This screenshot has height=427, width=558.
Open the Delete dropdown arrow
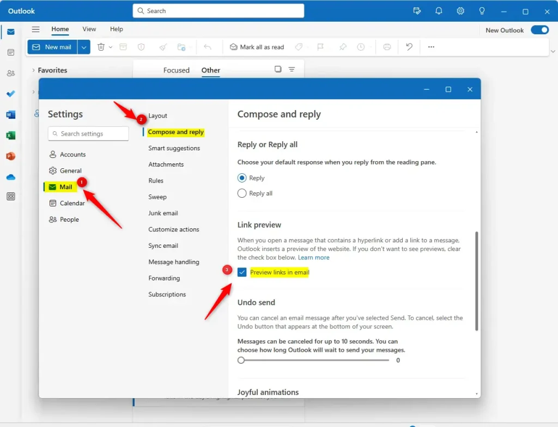click(x=111, y=47)
